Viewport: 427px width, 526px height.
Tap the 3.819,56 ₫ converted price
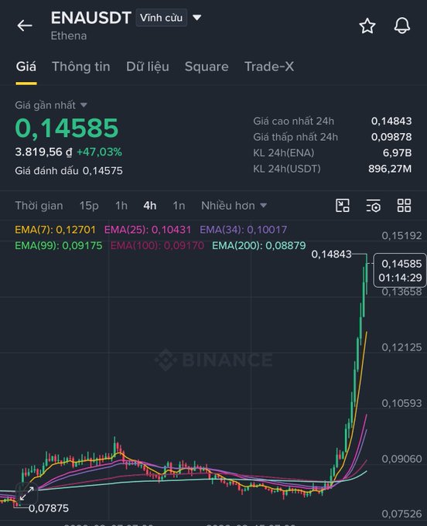coord(43,152)
